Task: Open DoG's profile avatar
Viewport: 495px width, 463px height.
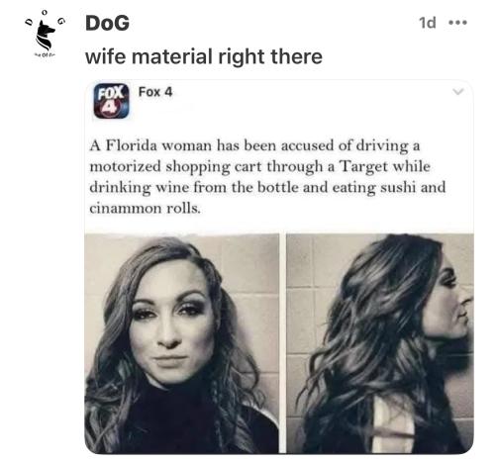Action: (x=46, y=34)
